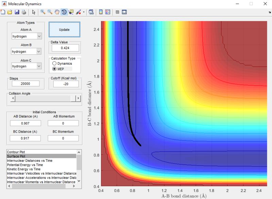Enable the Data Cursor tool
The image size is (272, 199).
click(x=71, y=12)
